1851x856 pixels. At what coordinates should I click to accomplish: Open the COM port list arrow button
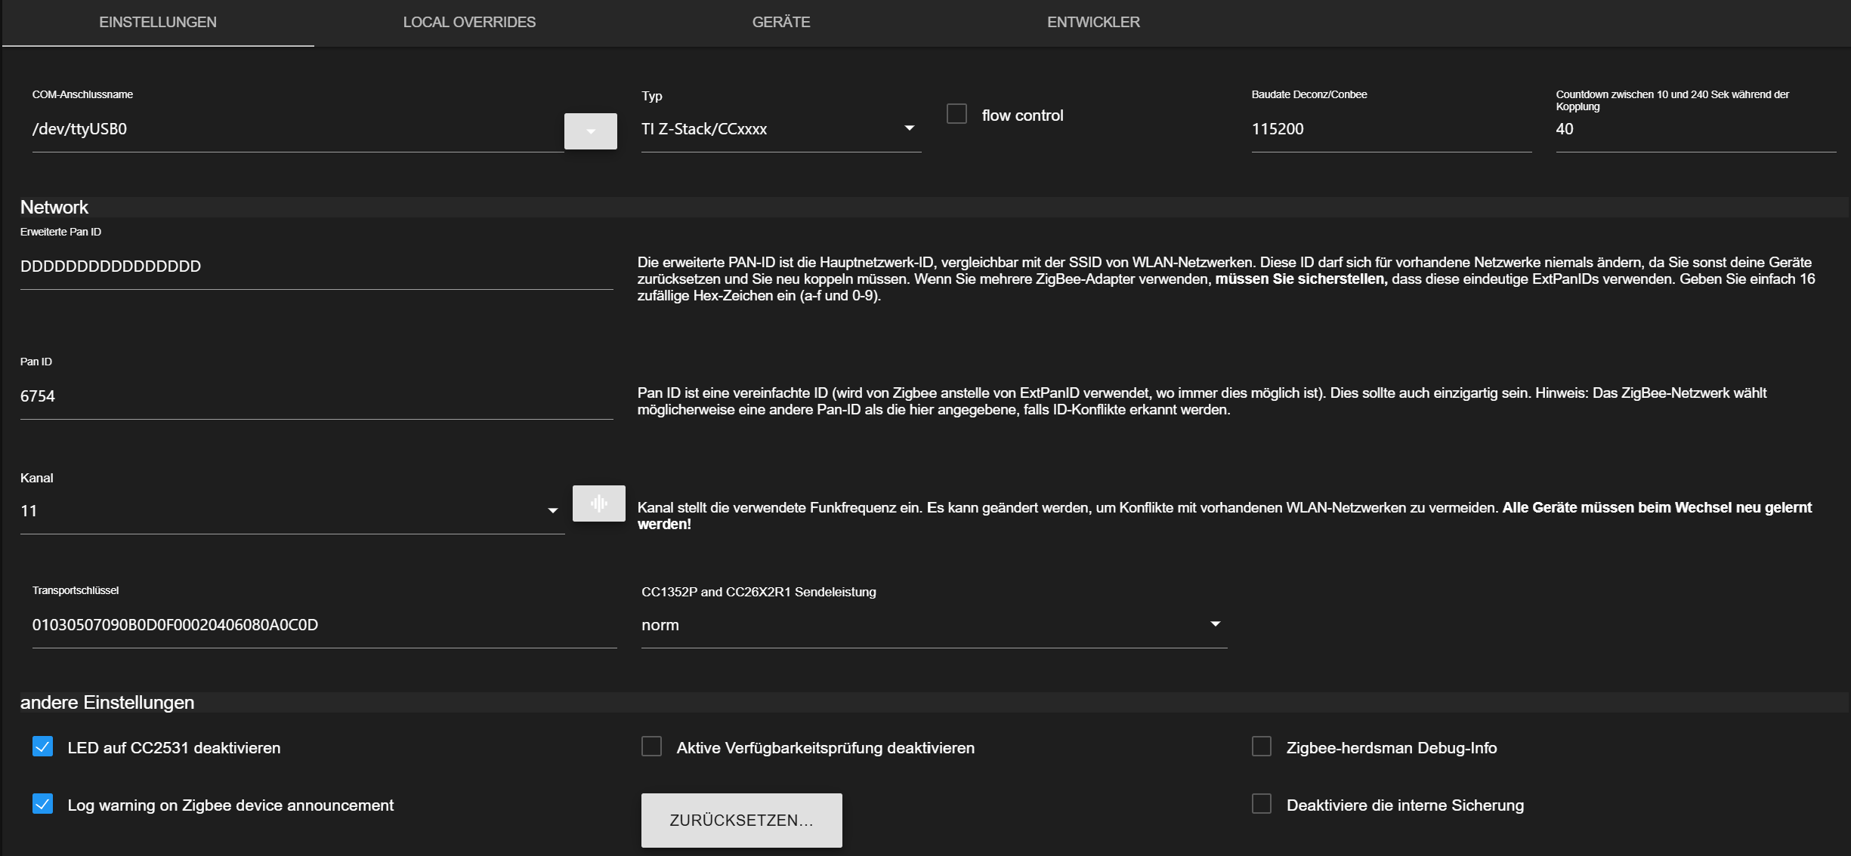[x=590, y=131]
